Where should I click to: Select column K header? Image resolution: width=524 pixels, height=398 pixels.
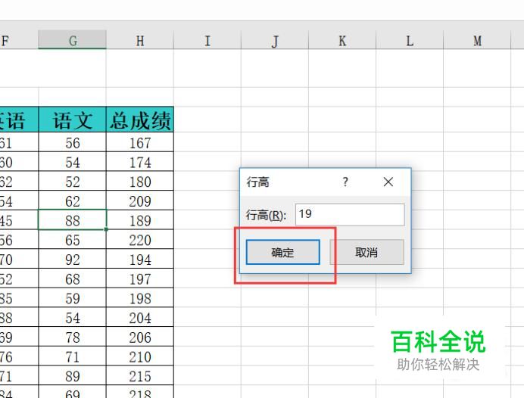click(x=342, y=40)
